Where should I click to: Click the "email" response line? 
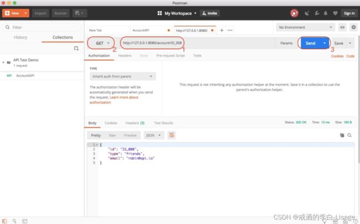pos(131,158)
